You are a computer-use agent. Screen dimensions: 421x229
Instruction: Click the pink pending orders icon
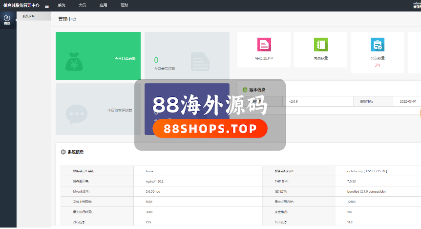click(x=264, y=45)
